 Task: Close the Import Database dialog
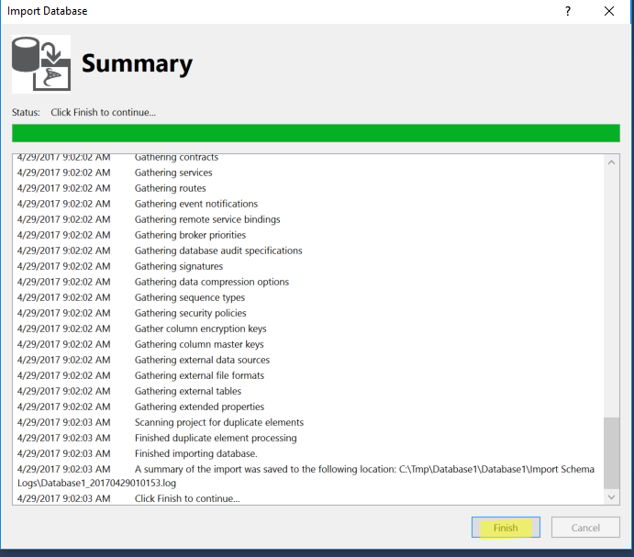point(609,11)
